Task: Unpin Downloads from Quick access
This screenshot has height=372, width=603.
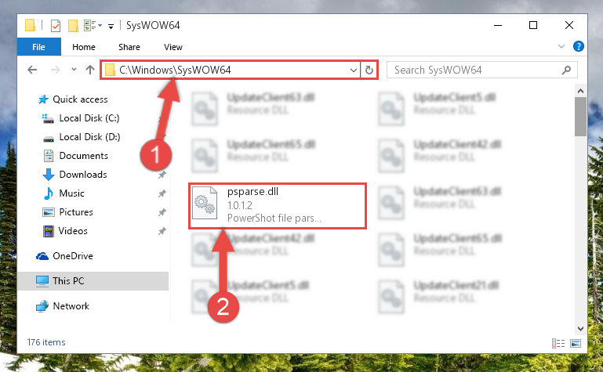Action: (x=162, y=175)
